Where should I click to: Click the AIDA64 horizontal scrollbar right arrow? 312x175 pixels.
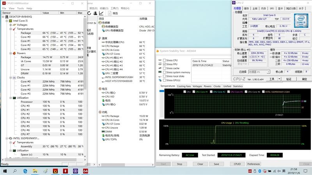tap(152, 164)
